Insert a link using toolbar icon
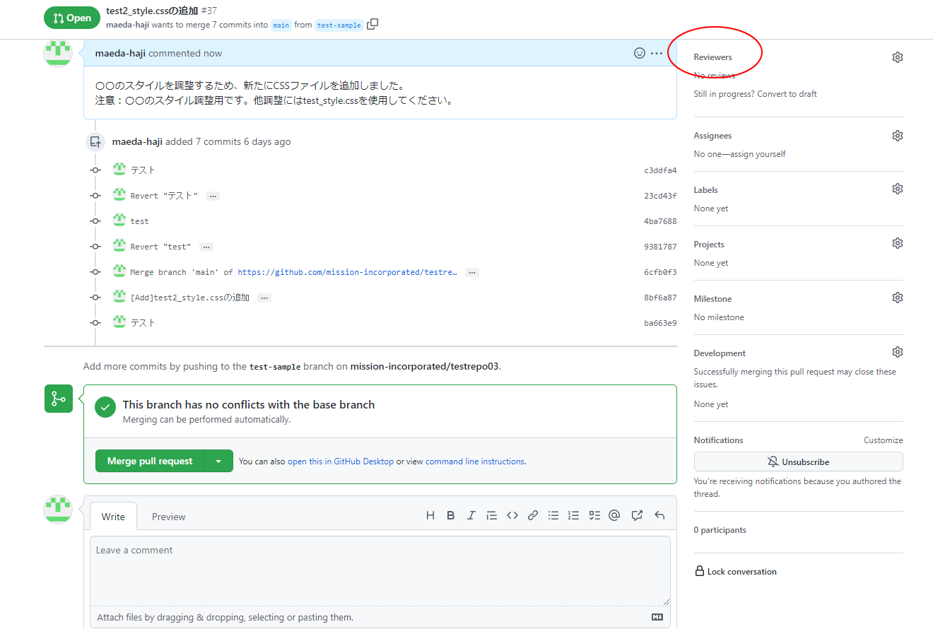Image resolution: width=933 pixels, height=629 pixels. click(533, 516)
